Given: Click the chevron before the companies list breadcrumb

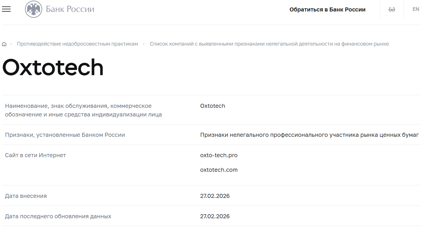Looking at the screenshot, I should 144,44.
